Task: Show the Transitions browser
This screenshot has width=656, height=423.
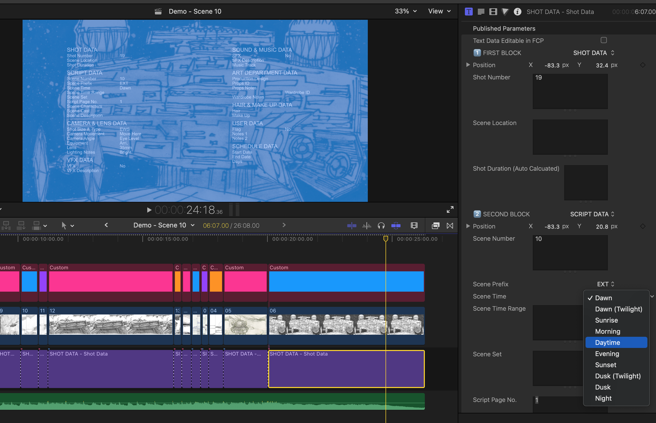Action: pos(450,226)
